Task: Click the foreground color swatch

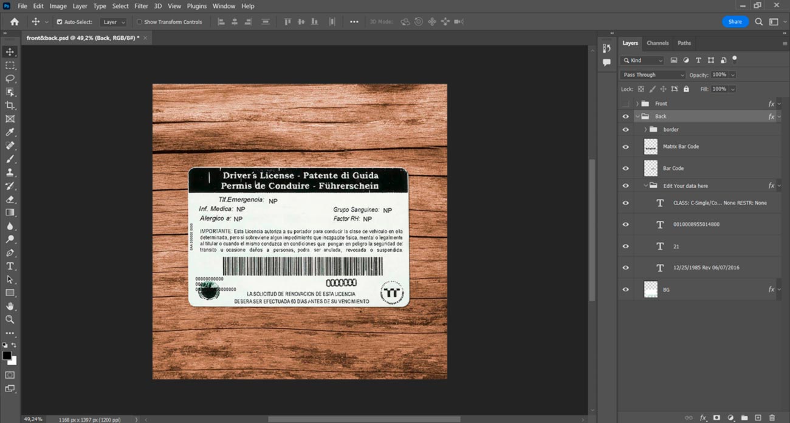Action: pyautogui.click(x=7, y=355)
